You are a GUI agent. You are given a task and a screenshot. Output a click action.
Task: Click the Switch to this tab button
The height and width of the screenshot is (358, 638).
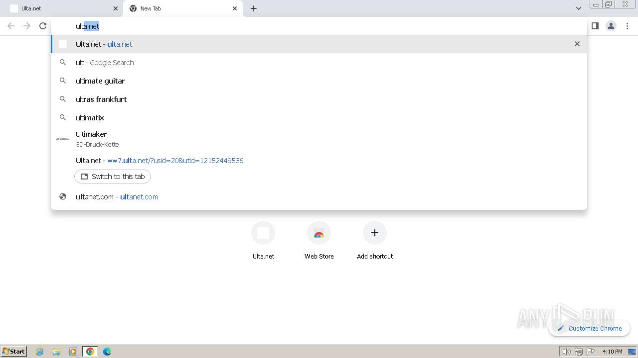coord(113,177)
